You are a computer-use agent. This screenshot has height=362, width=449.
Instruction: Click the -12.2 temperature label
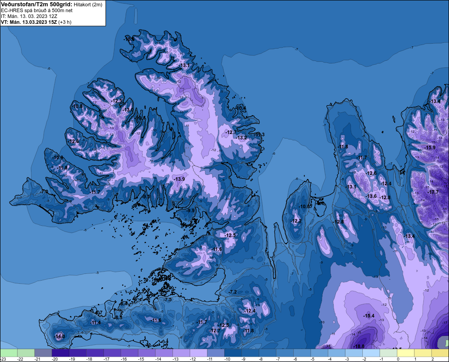coord(296,221)
